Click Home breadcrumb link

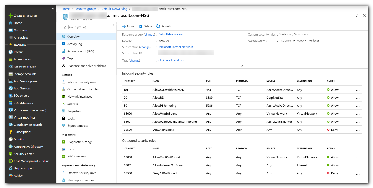tap(66, 9)
